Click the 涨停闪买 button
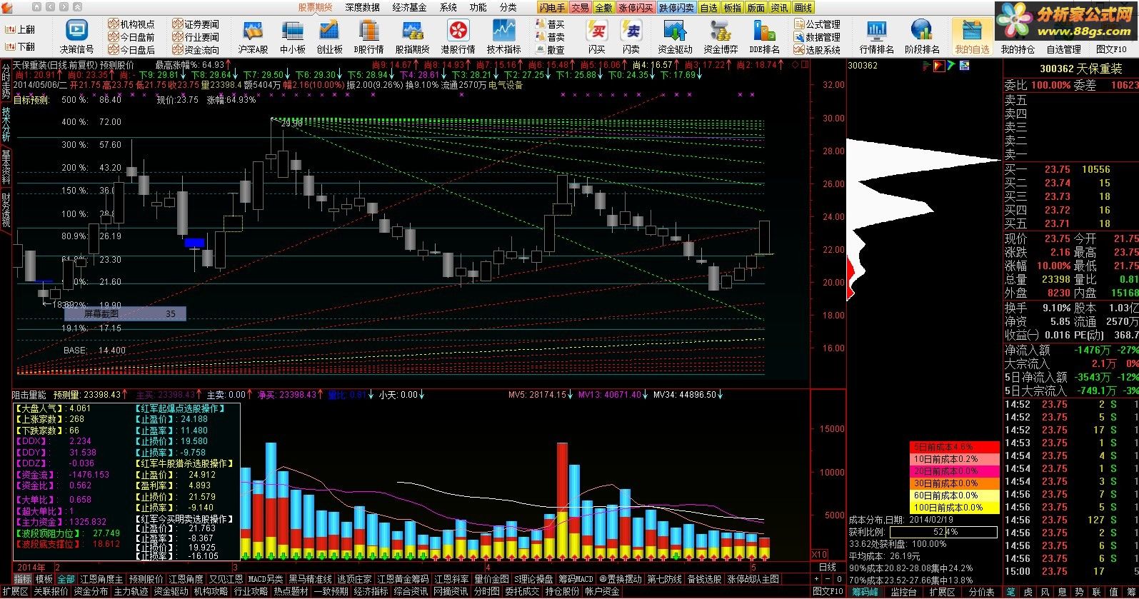Screen dimensions: 1139x599 tap(636, 8)
